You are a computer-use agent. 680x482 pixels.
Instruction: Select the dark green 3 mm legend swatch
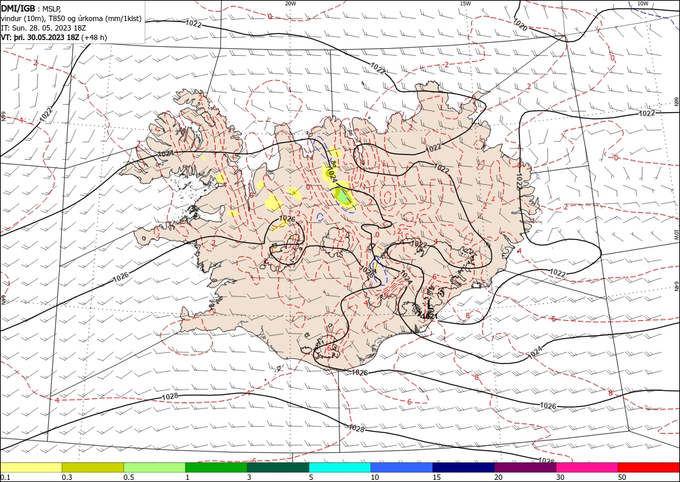click(x=278, y=467)
